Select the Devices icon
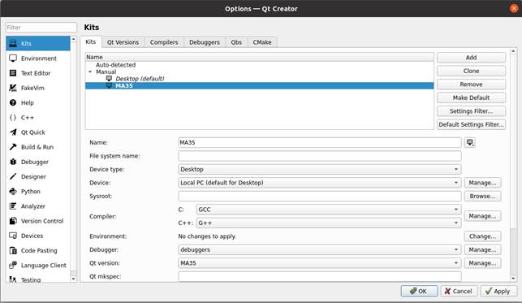522x303 pixels. coord(13,236)
